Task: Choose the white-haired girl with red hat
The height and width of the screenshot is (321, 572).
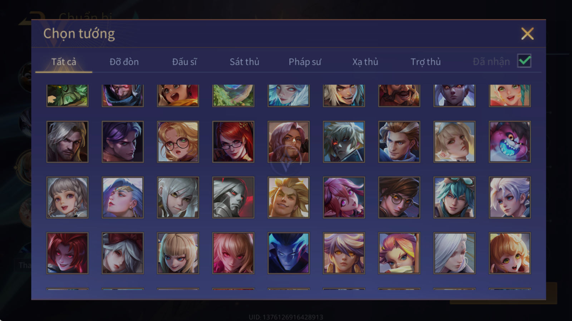Action: tap(123, 253)
